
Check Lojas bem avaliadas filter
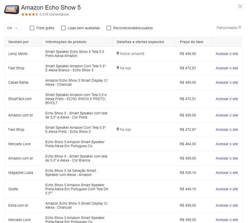[x=63, y=28]
